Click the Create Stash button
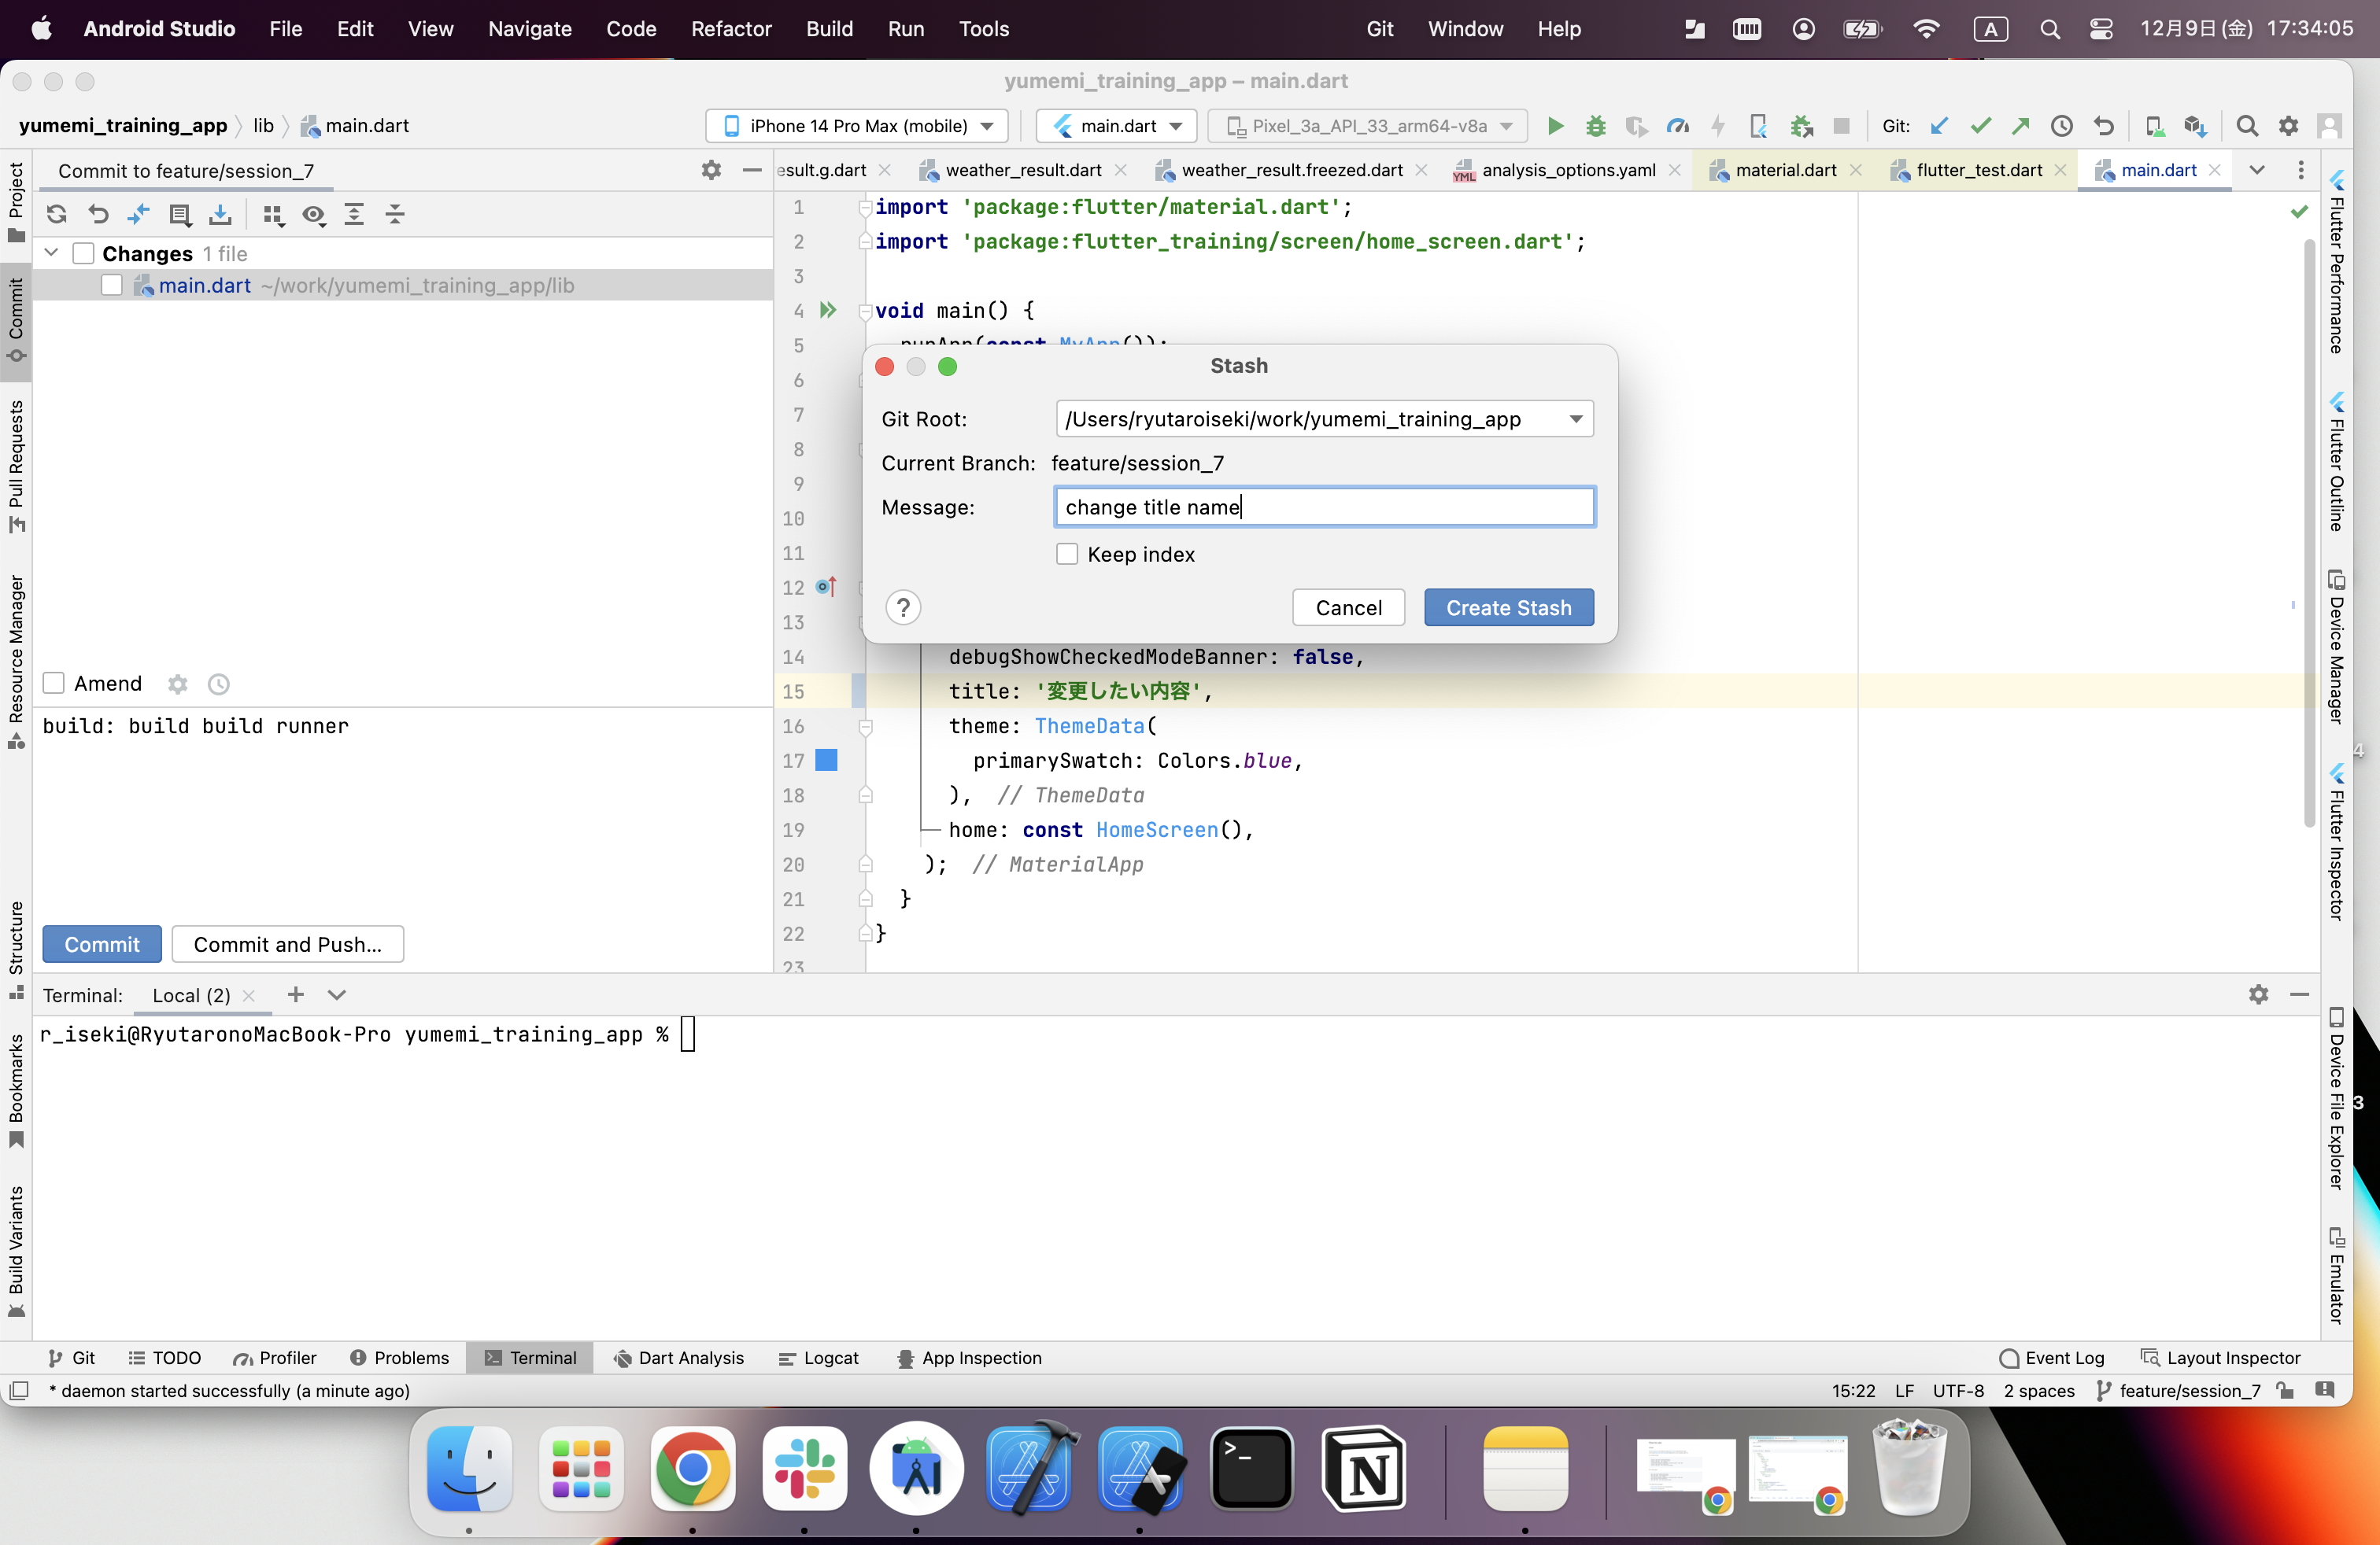The width and height of the screenshot is (2380, 1545). (x=1508, y=607)
